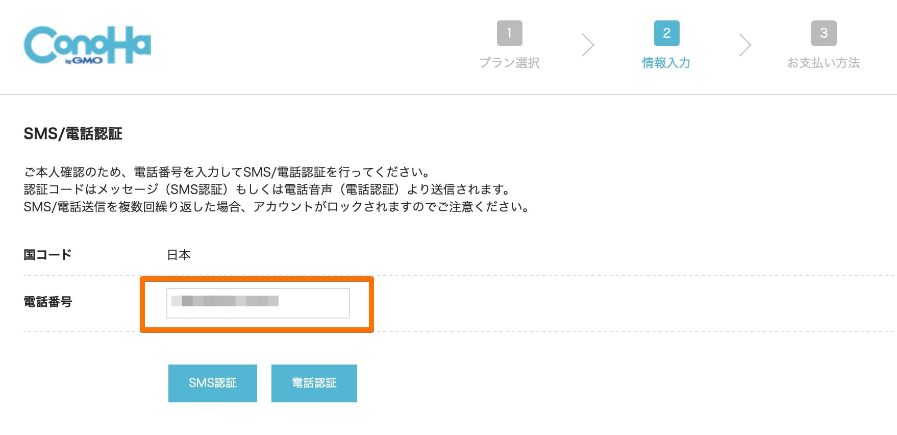Click the ConoHa by GMO logo
The width and height of the screenshot is (897, 435).
point(87,46)
